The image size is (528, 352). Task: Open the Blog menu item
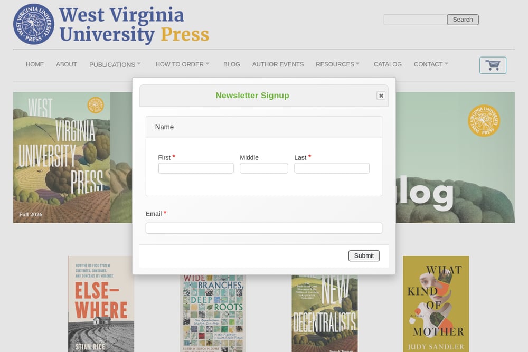[232, 64]
